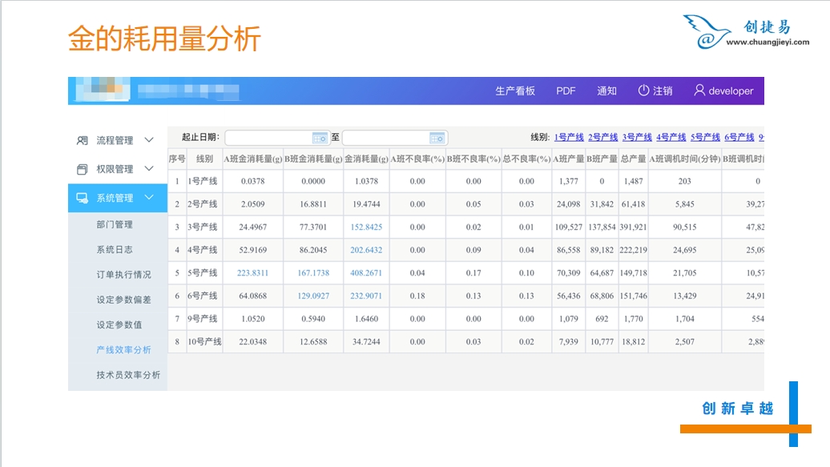Image resolution: width=830 pixels, height=467 pixels.
Task: Open 生产看板 in the top bar
Action: pyautogui.click(x=515, y=91)
